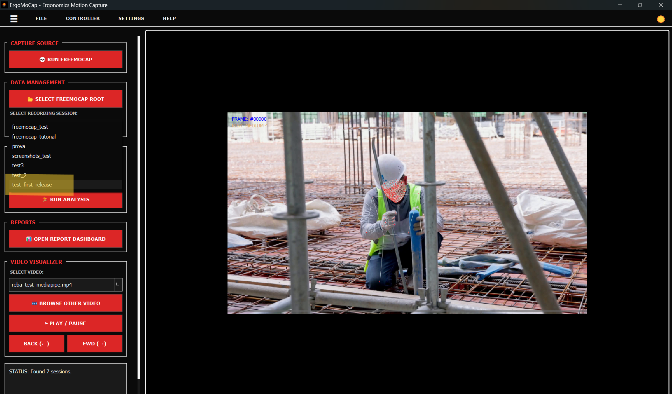Minimize the ErgoMoCap window
This screenshot has width=672, height=394.
620,5
